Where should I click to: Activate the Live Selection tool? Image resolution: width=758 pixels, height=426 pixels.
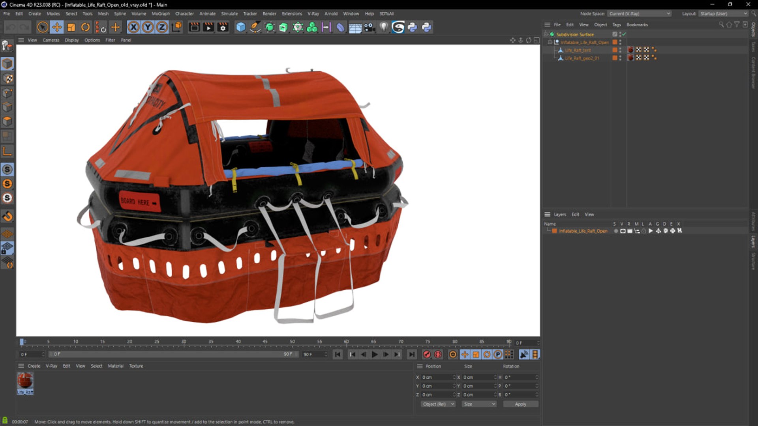point(43,27)
